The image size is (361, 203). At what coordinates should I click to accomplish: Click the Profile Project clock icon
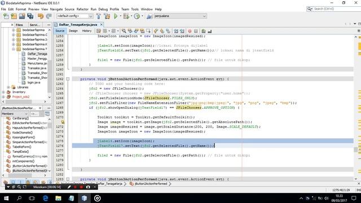coord(137,16)
